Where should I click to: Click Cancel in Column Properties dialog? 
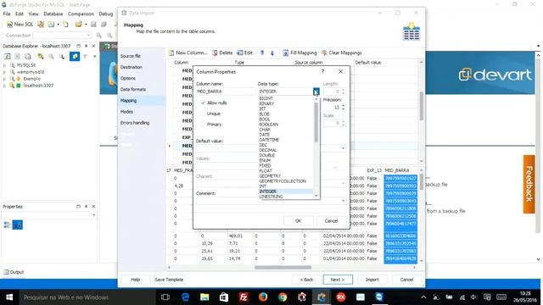tap(331, 220)
